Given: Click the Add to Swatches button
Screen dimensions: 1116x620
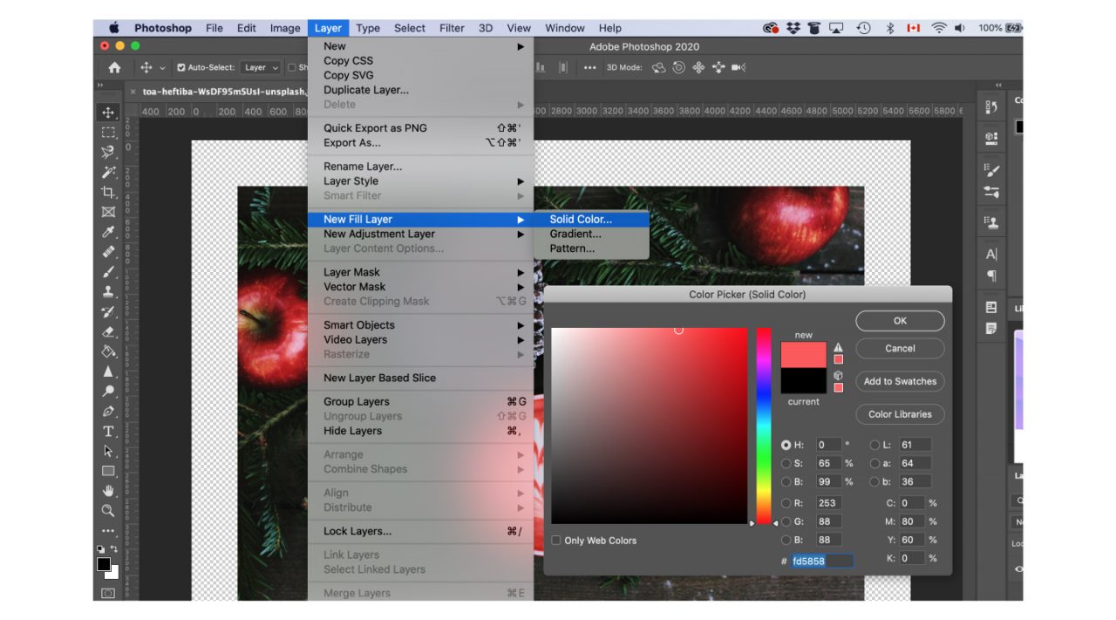Looking at the screenshot, I should pos(900,381).
